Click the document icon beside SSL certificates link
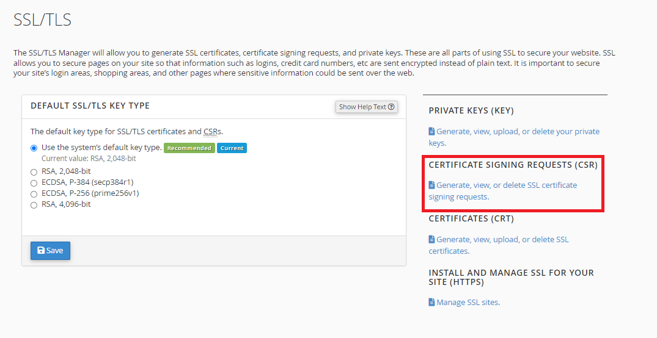Image resolution: width=657 pixels, height=338 pixels. pos(431,239)
